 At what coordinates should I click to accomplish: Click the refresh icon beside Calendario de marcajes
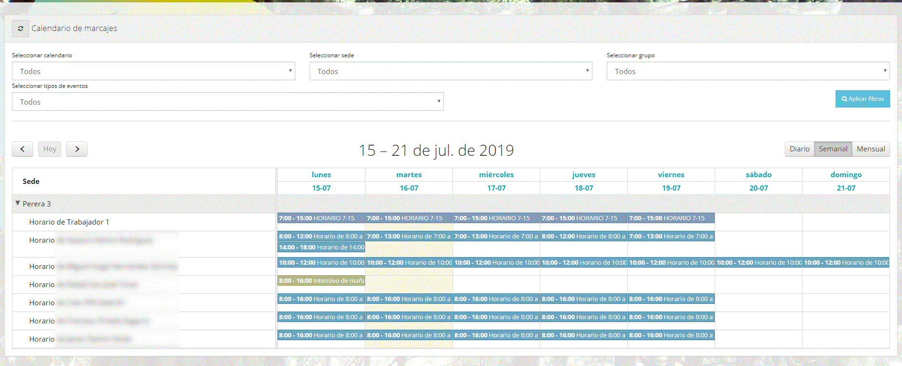[21, 29]
